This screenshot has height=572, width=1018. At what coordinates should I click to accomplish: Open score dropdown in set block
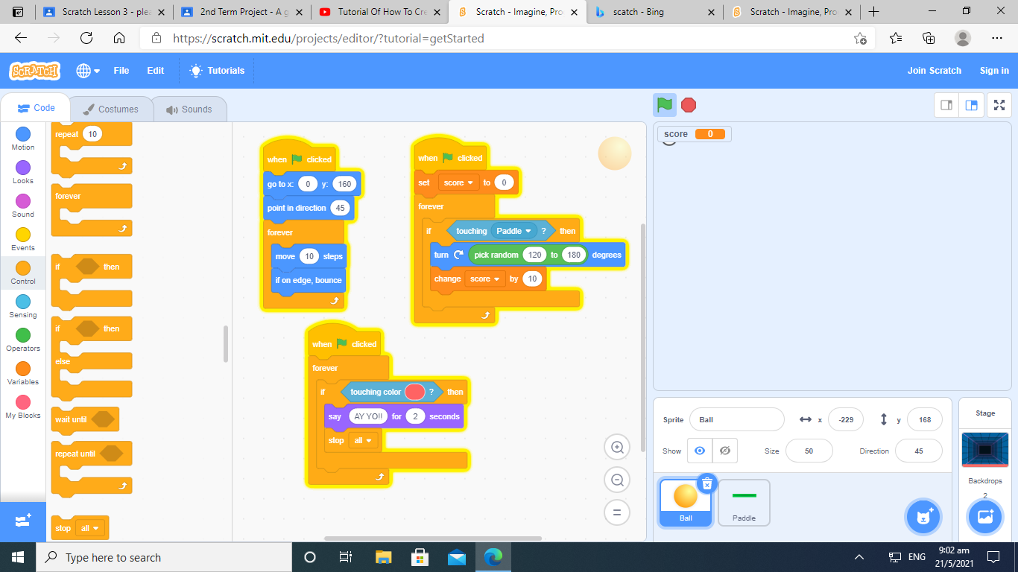click(470, 182)
